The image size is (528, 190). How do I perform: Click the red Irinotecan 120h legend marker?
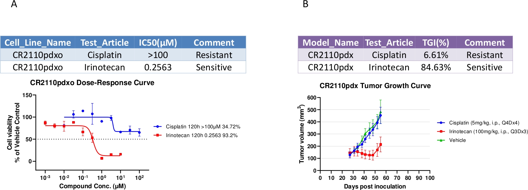click(x=158, y=135)
